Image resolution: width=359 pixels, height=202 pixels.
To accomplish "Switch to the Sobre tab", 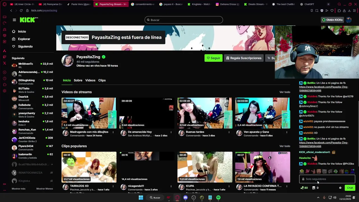I will 78,80.
